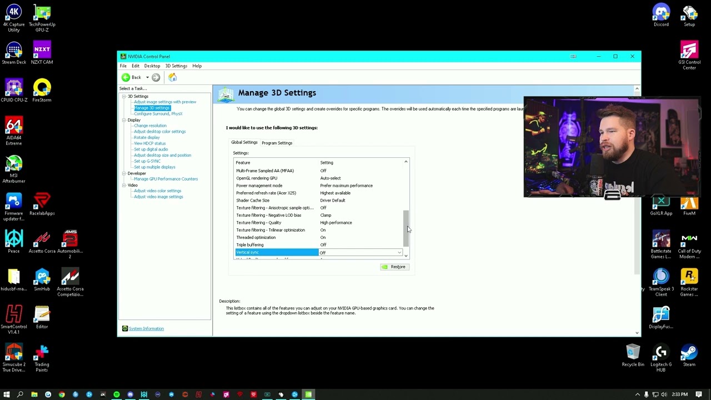
Task: Open SimHub desktop shortcut
Action: point(42,281)
